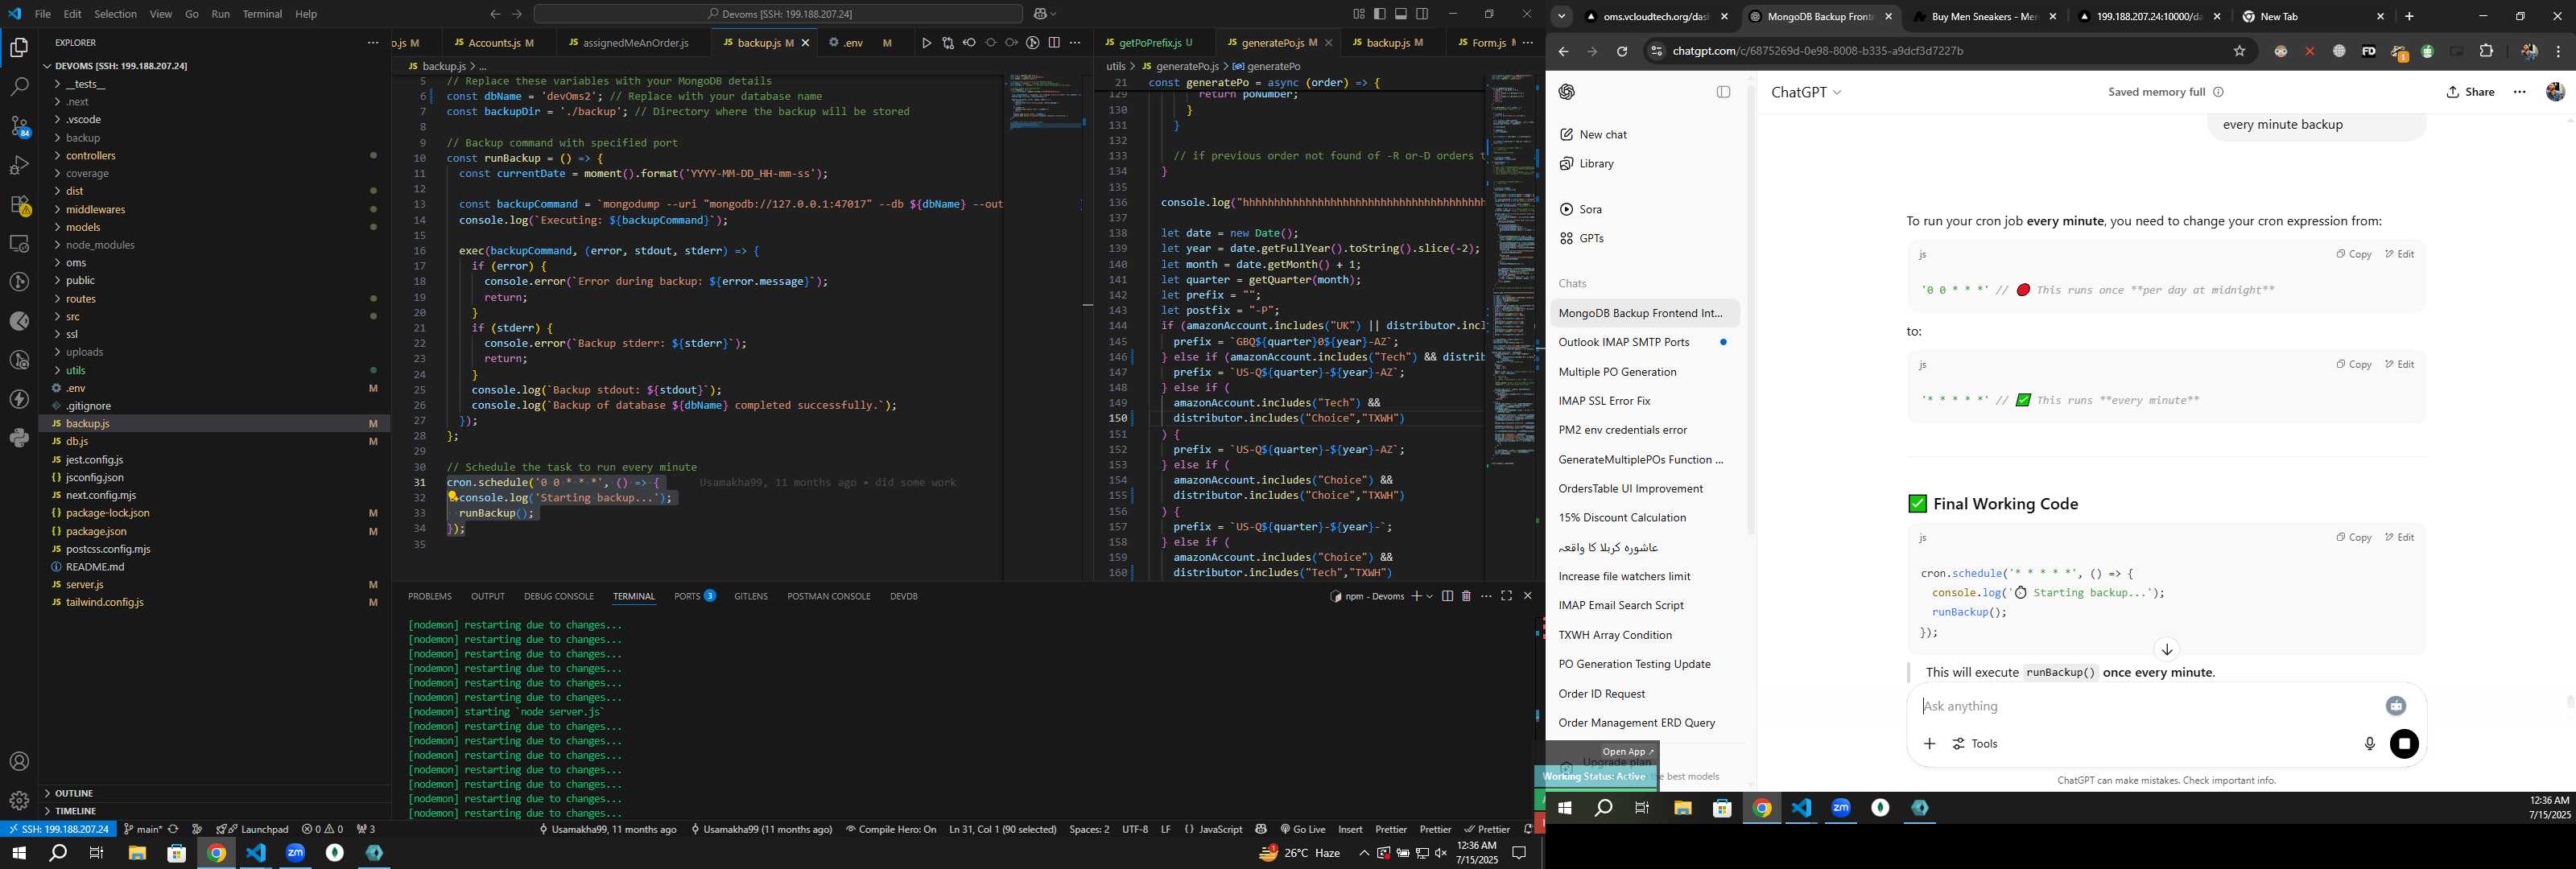Kill the terminal with the trash icon
Screen dimensions: 2576x869
(1466, 596)
